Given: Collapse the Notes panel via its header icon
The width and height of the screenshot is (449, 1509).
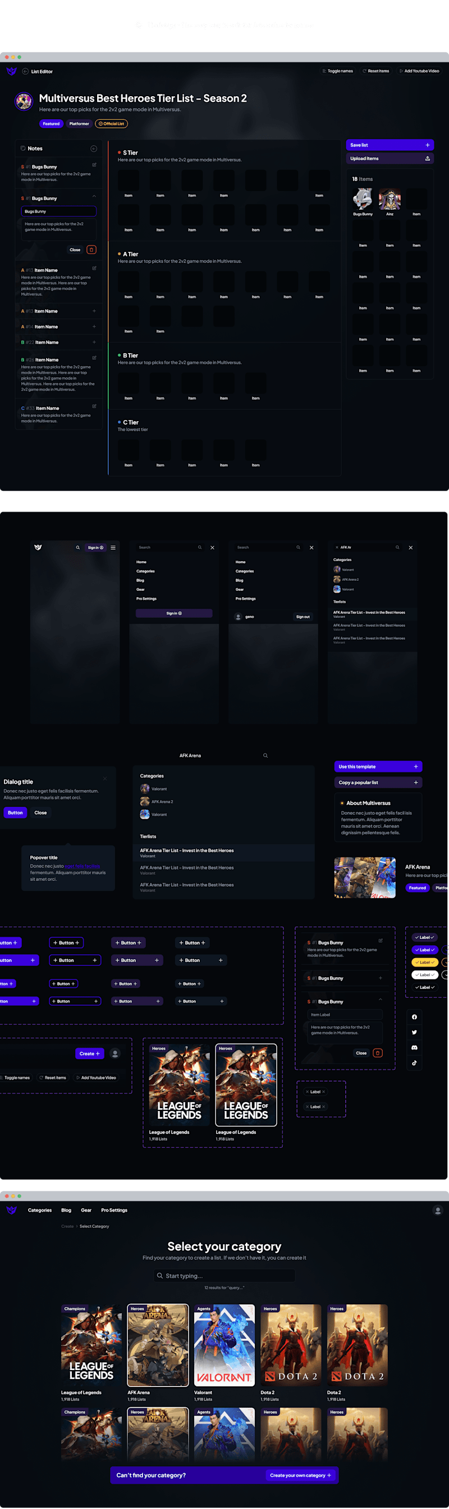Looking at the screenshot, I should tap(94, 149).
